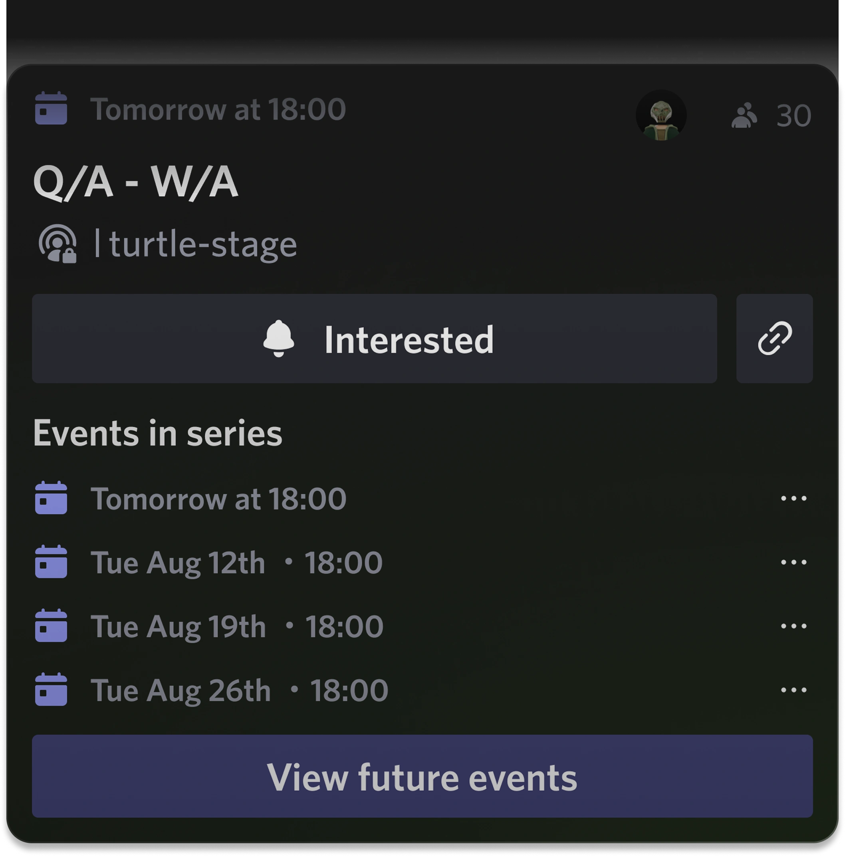Select calendar icon for Tue Aug 12th

point(51,562)
